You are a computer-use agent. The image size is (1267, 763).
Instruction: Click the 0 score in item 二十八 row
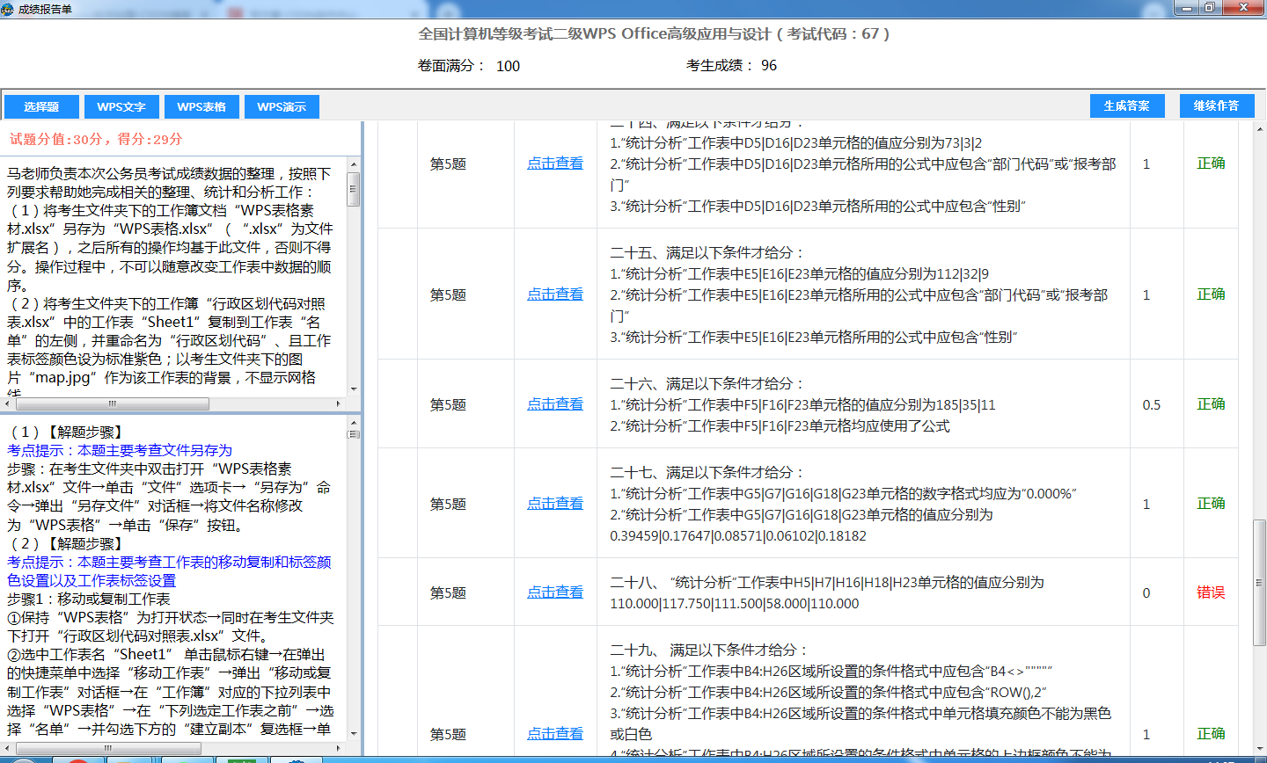coord(1146,592)
